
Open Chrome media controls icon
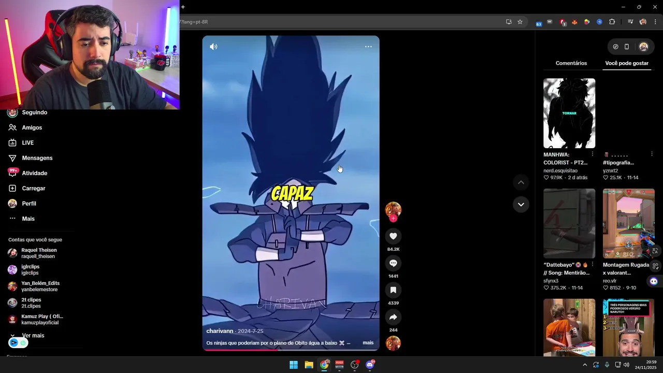[x=630, y=22]
